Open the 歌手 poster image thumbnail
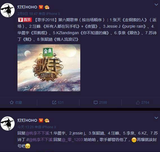 tap(49, 68)
